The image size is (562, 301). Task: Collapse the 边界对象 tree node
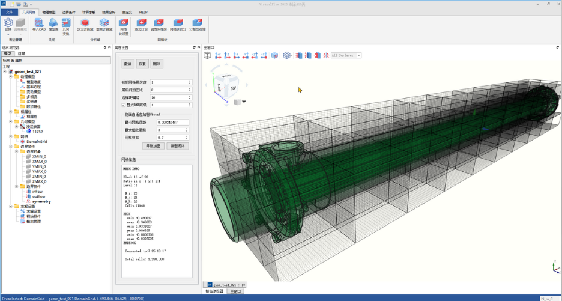(x=17, y=151)
